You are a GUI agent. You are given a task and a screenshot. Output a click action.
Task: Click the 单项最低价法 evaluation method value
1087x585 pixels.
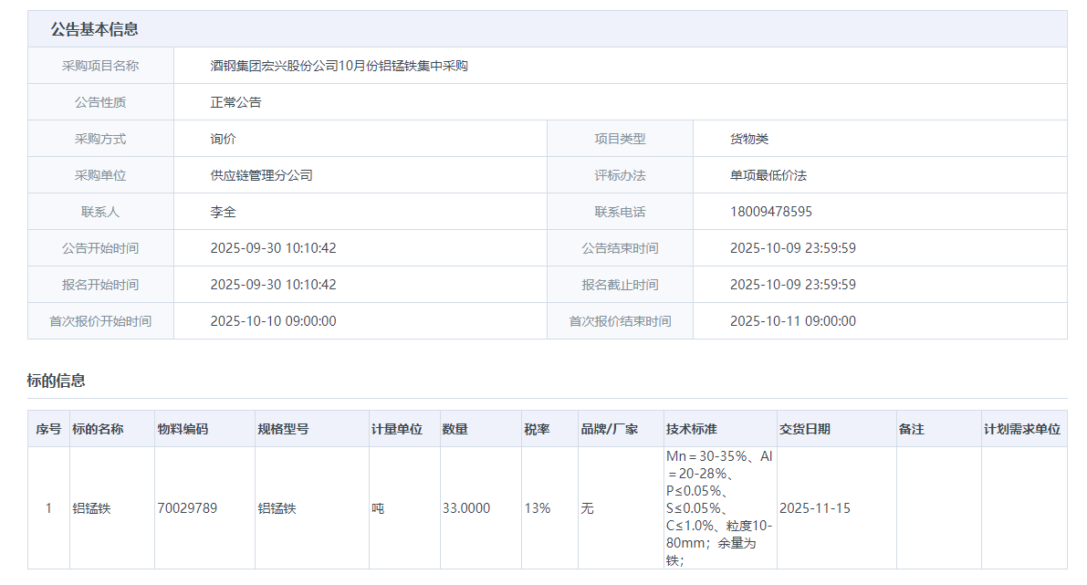(x=768, y=175)
